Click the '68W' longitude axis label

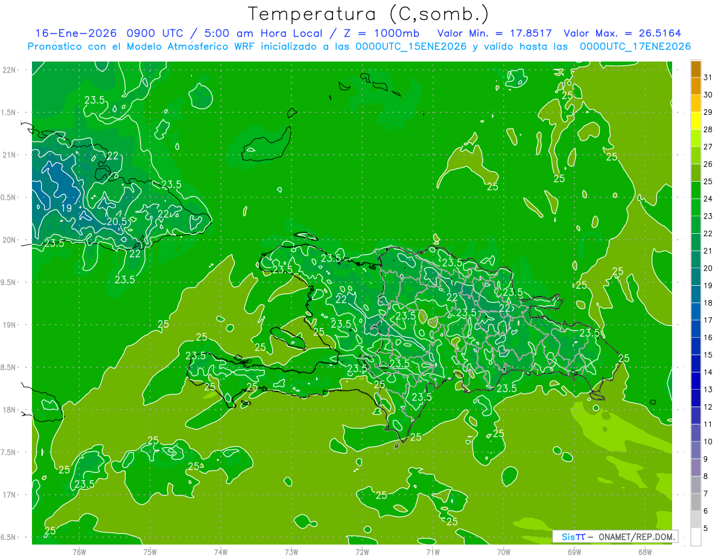tap(645, 552)
